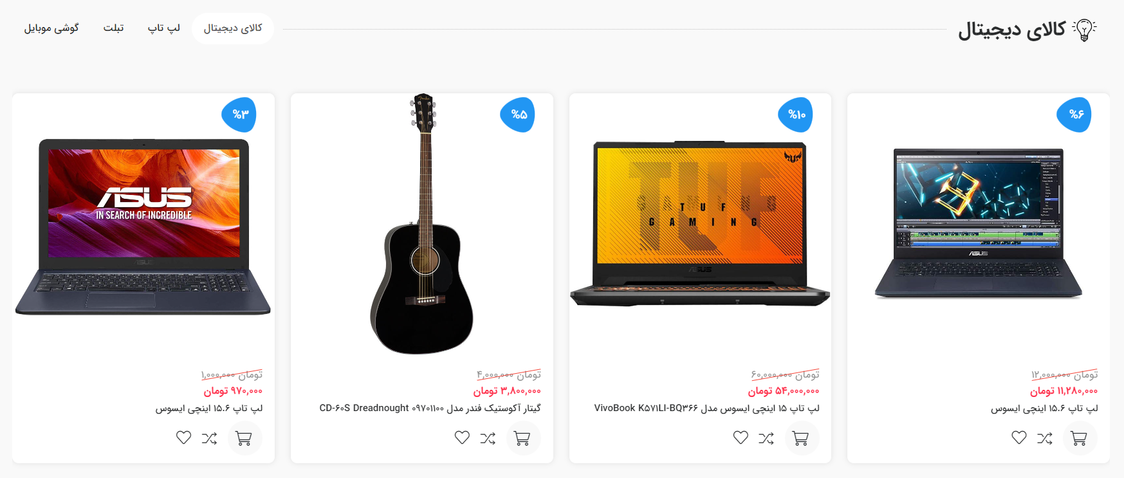Open the VivoBook K571LI-BQ366 product title
Image resolution: width=1124 pixels, height=478 pixels.
(707, 408)
